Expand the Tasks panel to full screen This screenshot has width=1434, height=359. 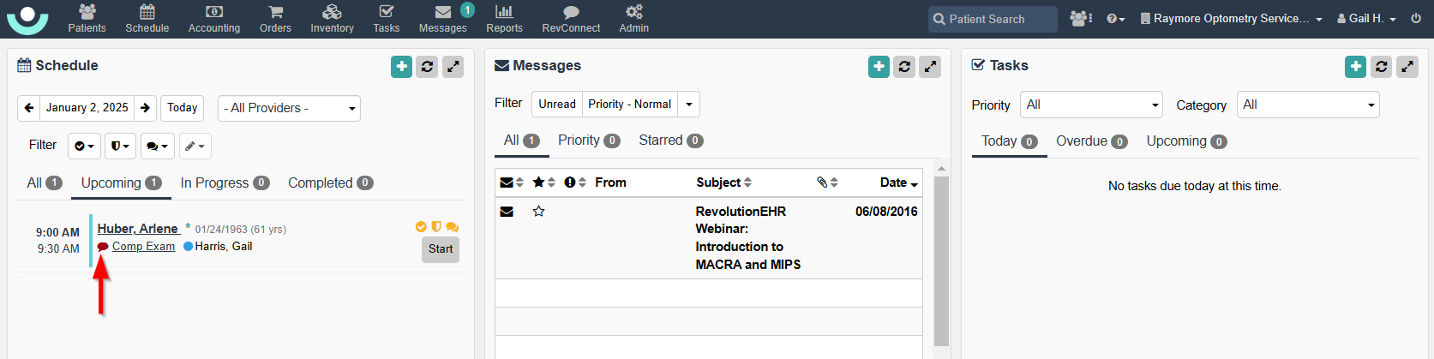coord(1407,67)
